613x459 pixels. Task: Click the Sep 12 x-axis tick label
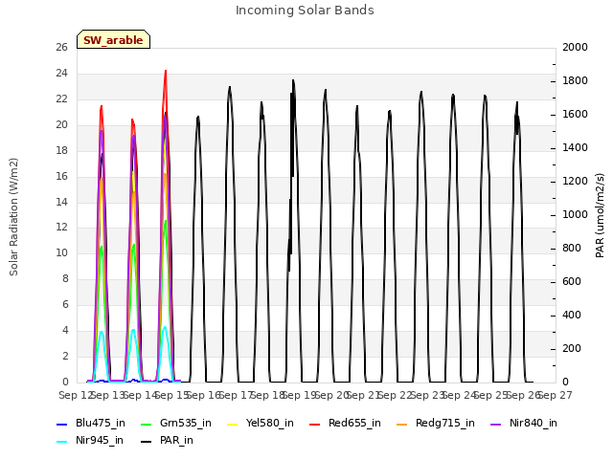(x=75, y=395)
